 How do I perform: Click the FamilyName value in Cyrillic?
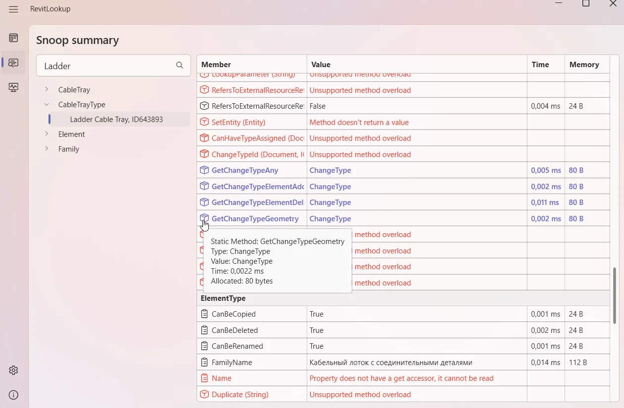click(391, 363)
